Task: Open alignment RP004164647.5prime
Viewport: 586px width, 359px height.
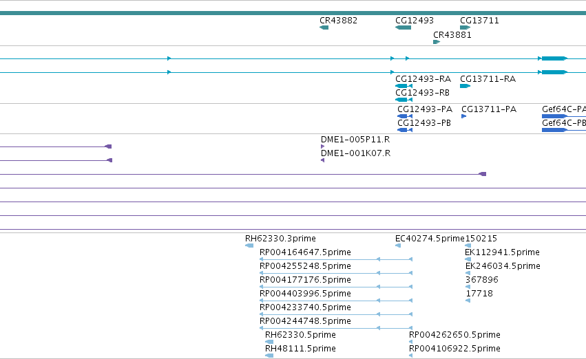Action: point(336,259)
